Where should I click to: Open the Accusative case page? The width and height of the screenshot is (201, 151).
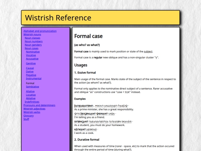coord(32,59)
